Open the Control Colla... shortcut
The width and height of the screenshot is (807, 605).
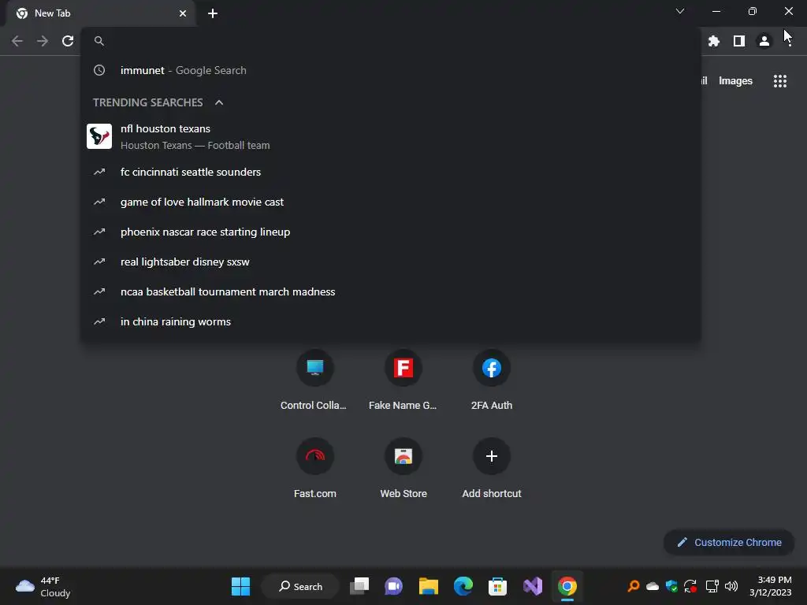(314, 380)
